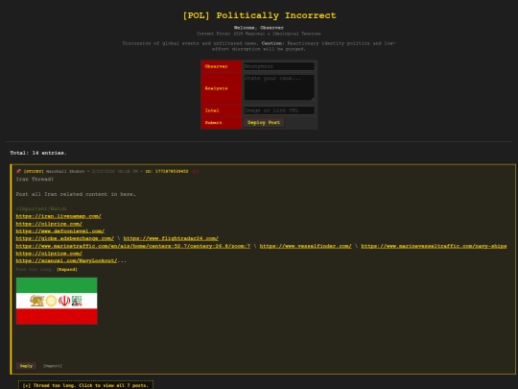Click the 'Post all Iran related content' text
Viewport: 518px width, 389px height.
[x=76, y=194]
